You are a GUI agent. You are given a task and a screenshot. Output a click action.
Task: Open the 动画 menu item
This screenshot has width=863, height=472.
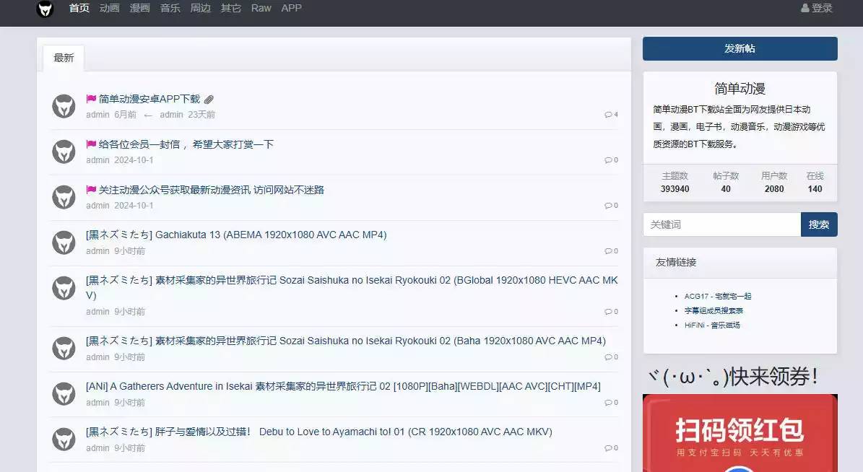[x=109, y=8]
